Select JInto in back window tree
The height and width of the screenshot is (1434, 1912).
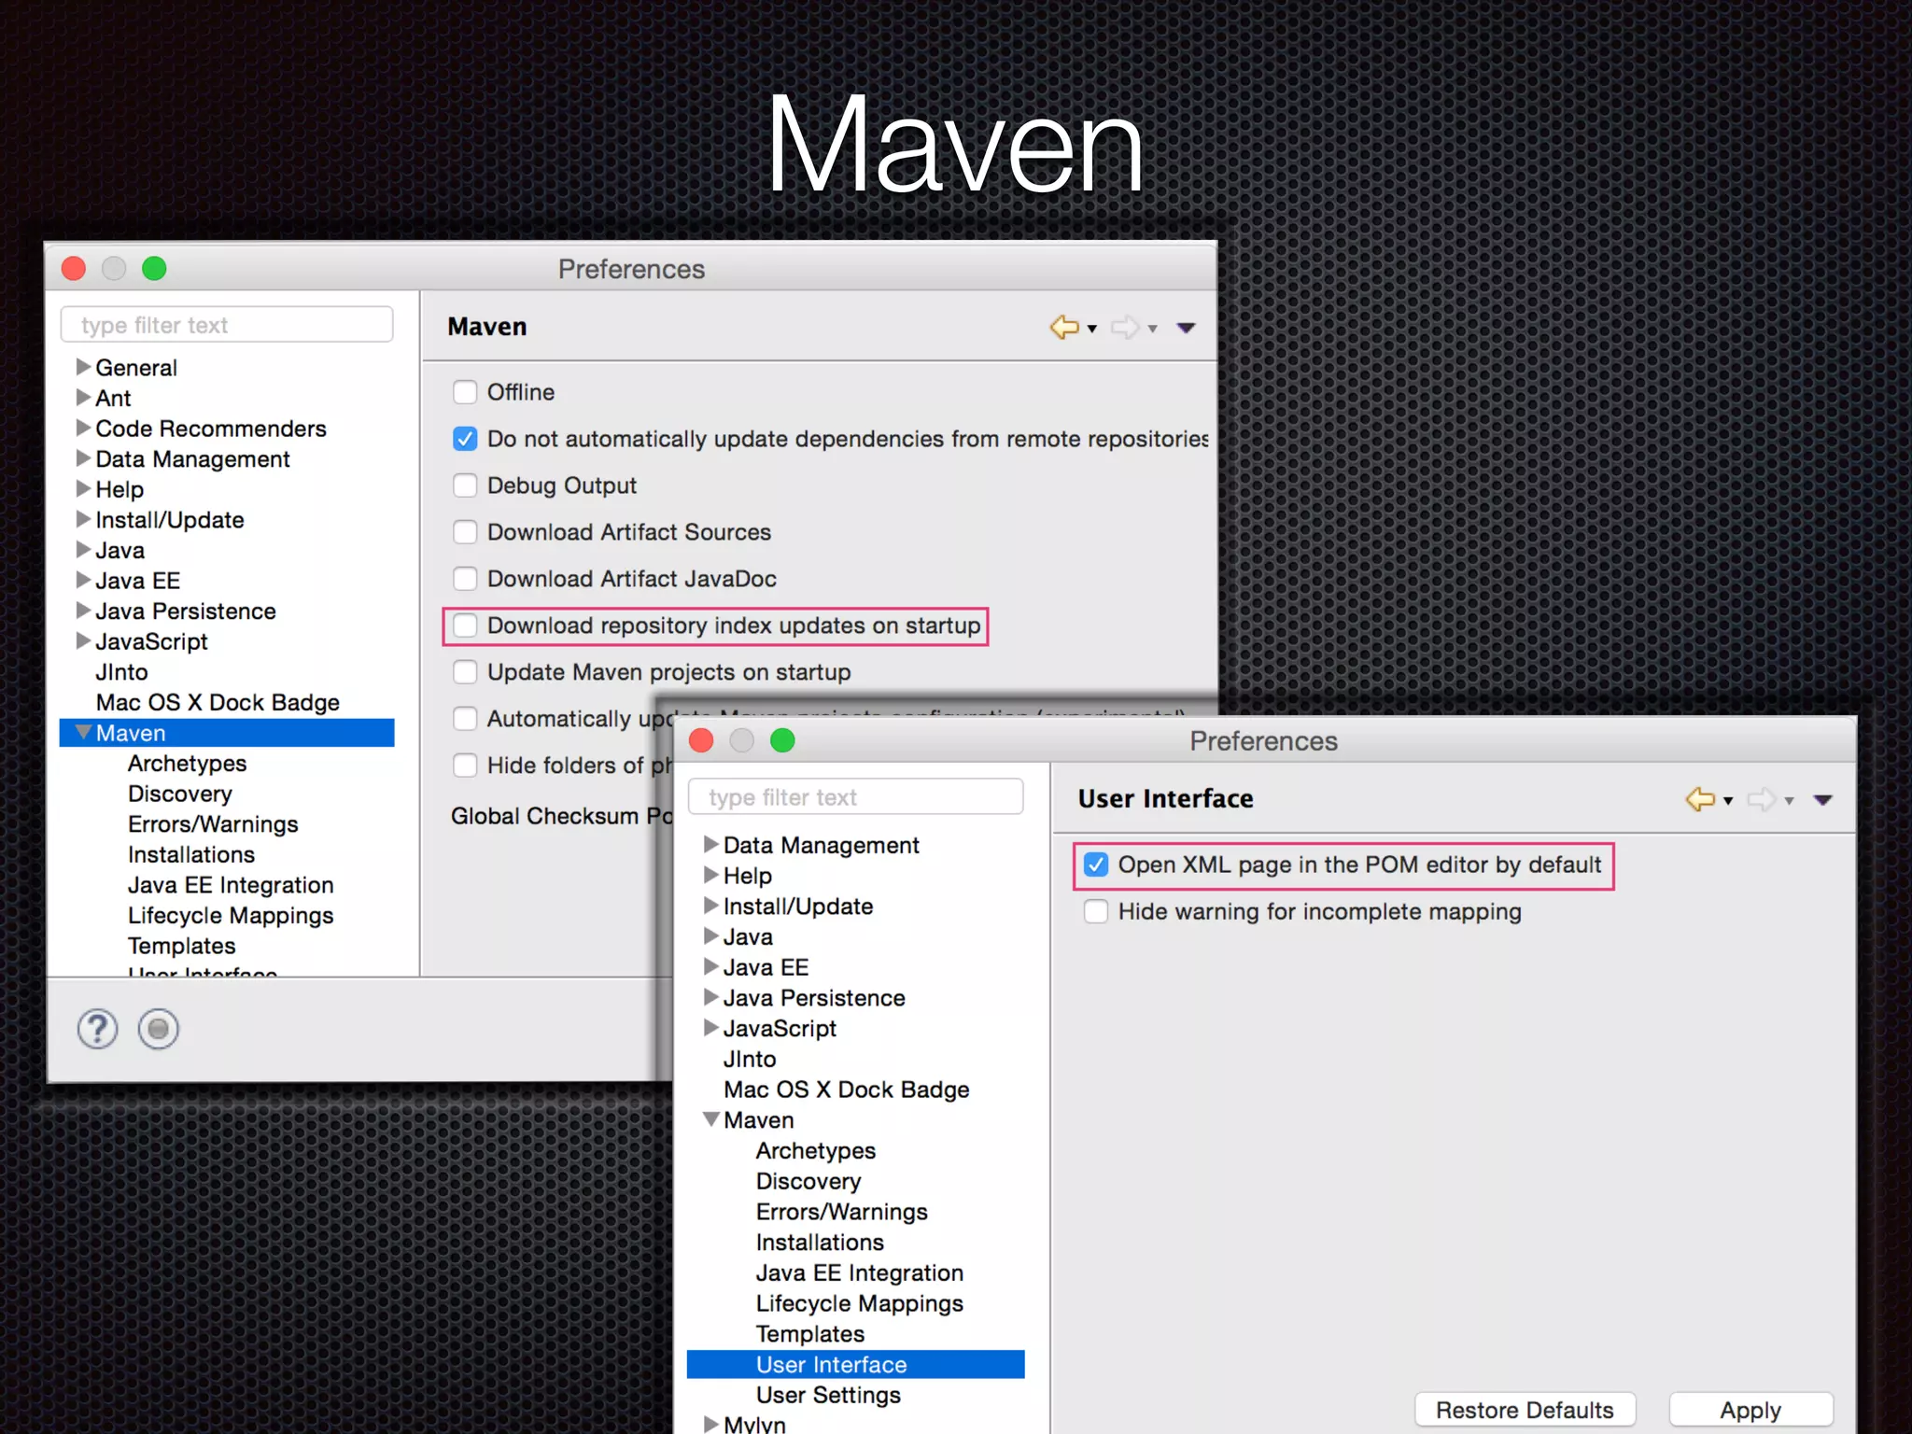pos(121,672)
